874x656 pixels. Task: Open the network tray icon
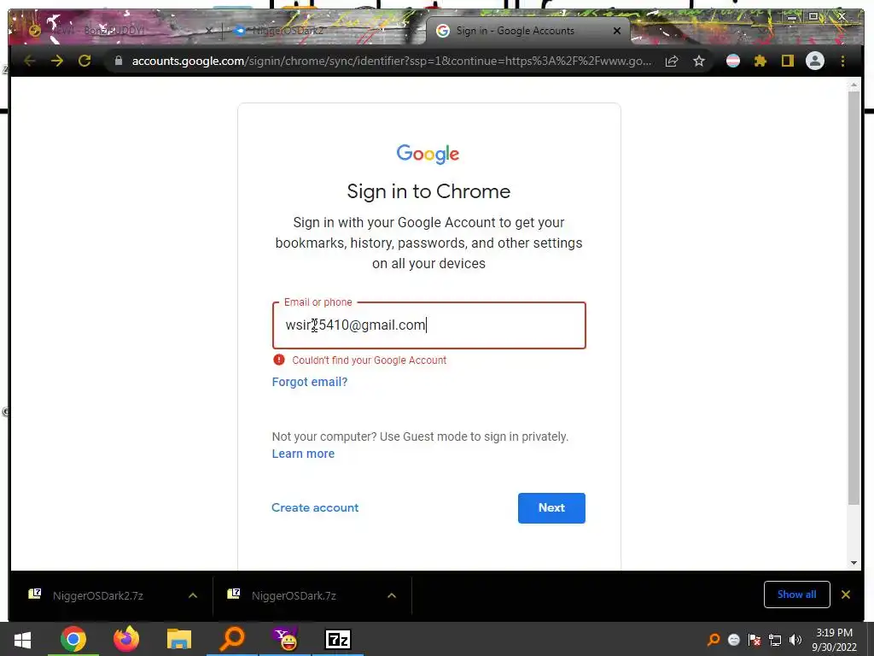(775, 640)
